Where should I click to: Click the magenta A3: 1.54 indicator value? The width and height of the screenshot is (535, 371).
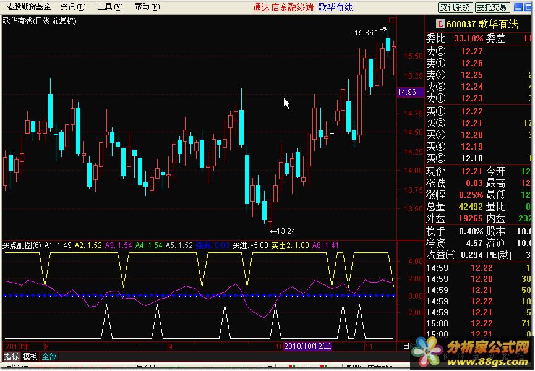118,245
